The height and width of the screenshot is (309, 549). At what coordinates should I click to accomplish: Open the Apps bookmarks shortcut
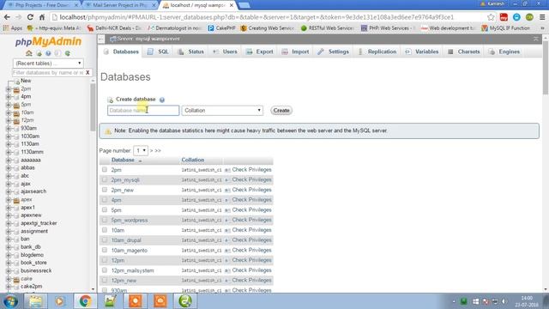point(13,28)
